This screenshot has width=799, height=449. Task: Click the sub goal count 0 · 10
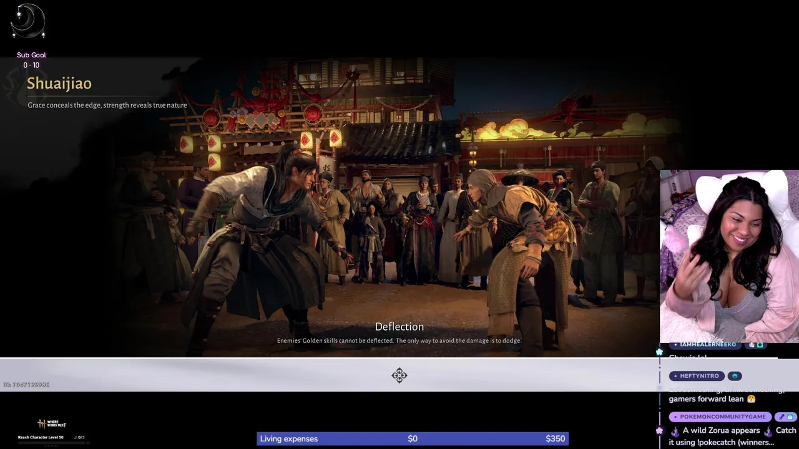tap(31, 65)
